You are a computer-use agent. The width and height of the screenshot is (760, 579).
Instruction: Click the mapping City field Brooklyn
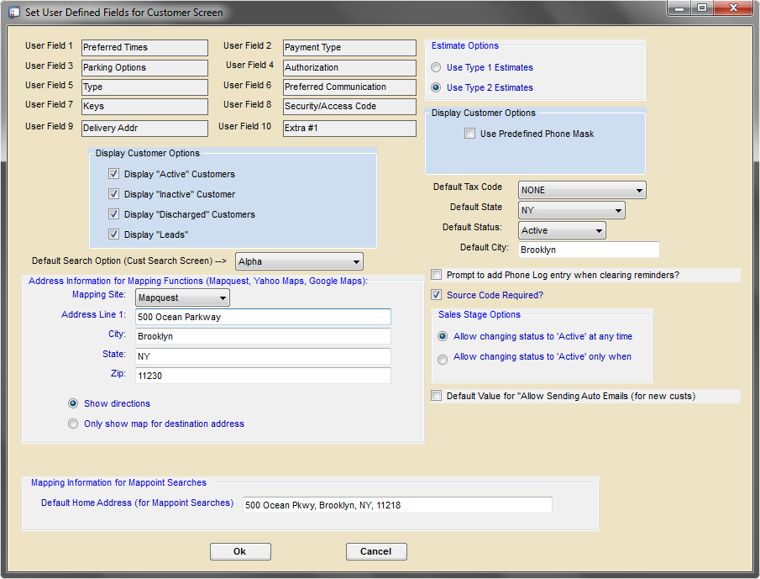click(x=263, y=336)
